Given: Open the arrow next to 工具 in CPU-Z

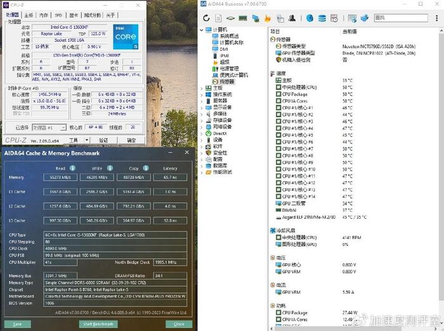Looking at the screenshot, I should (87, 140).
